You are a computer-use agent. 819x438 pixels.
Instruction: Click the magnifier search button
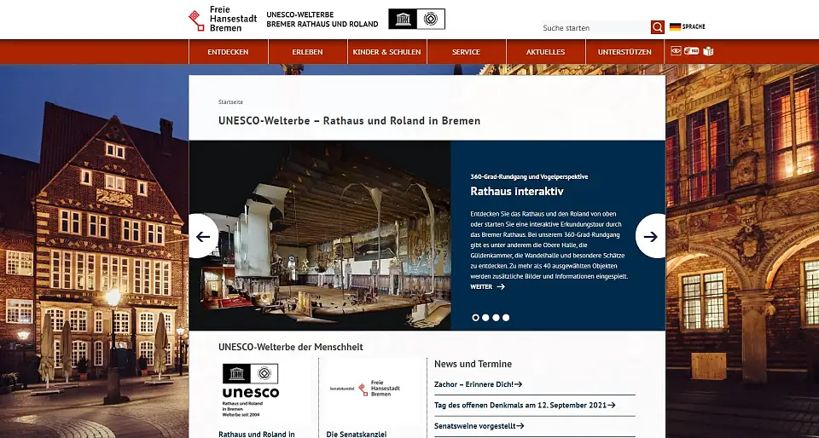657,27
